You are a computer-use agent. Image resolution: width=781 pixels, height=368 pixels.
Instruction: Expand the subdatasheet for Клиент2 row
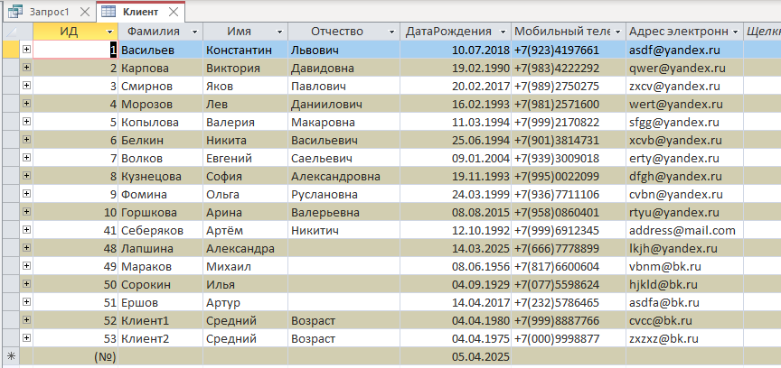click(26, 337)
